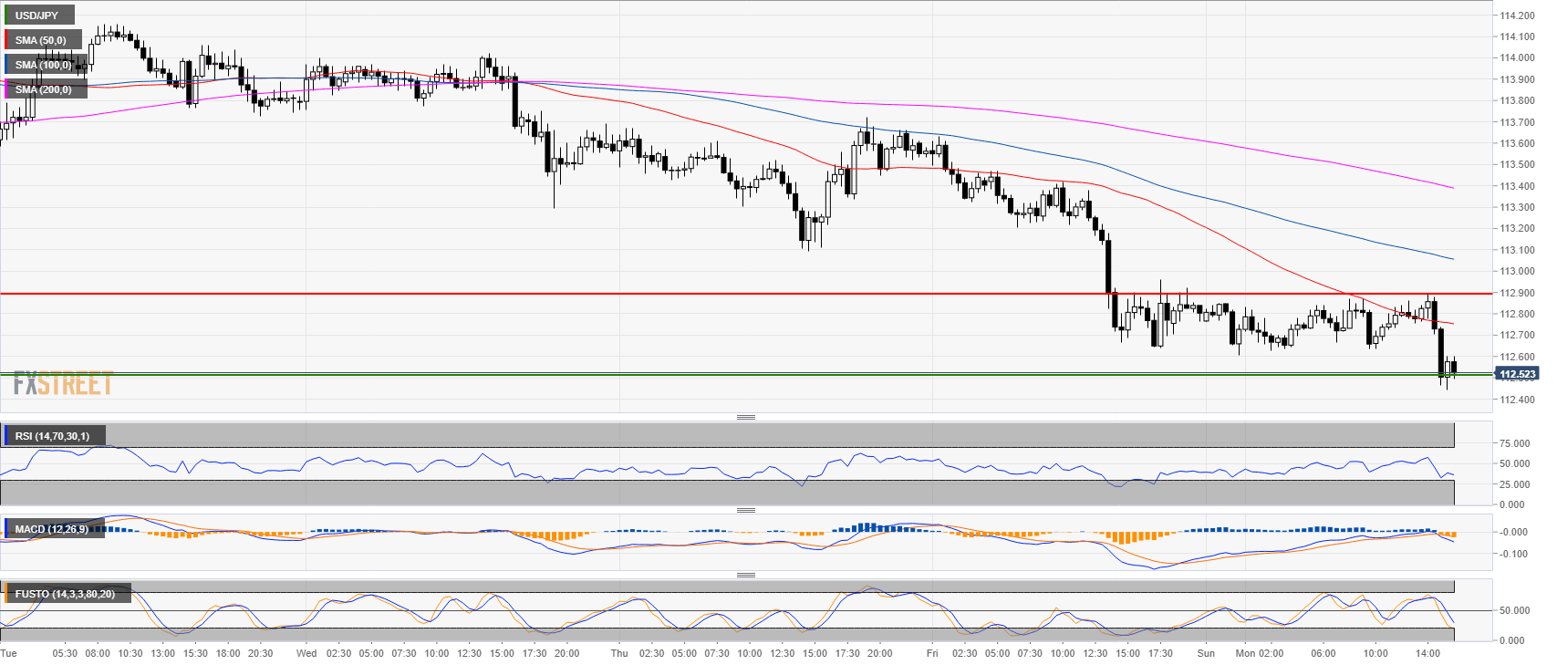Click the Thu label on the time axis
The height and width of the screenshot is (665, 1557).
619,653
